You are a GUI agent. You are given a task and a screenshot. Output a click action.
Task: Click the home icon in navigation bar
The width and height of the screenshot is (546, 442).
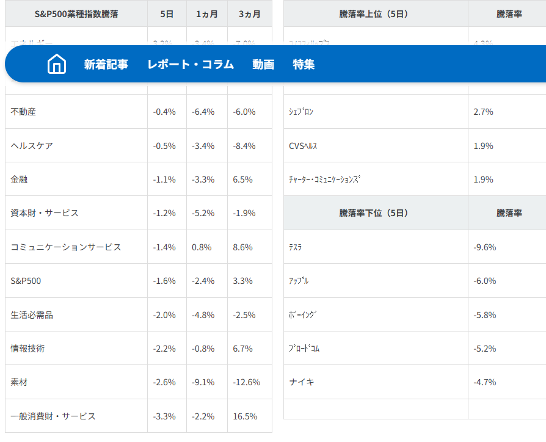click(x=57, y=64)
